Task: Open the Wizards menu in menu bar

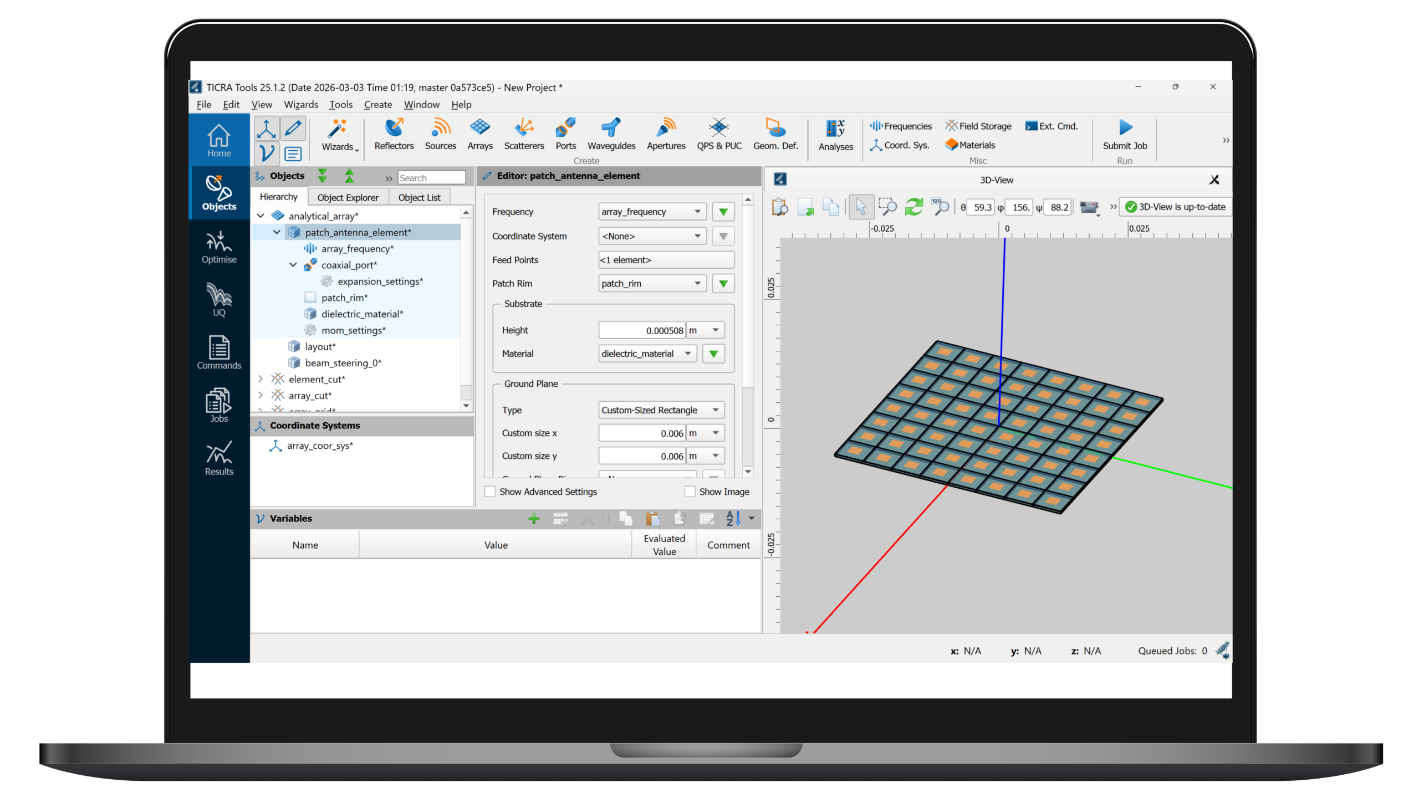Action: 301,105
